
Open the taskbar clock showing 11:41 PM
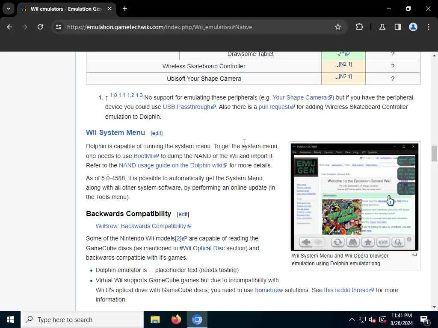(402, 319)
